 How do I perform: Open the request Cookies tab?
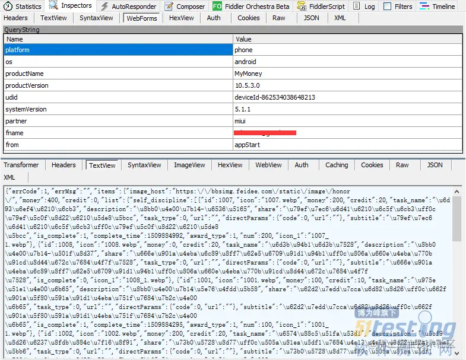pyautogui.click(x=249, y=18)
